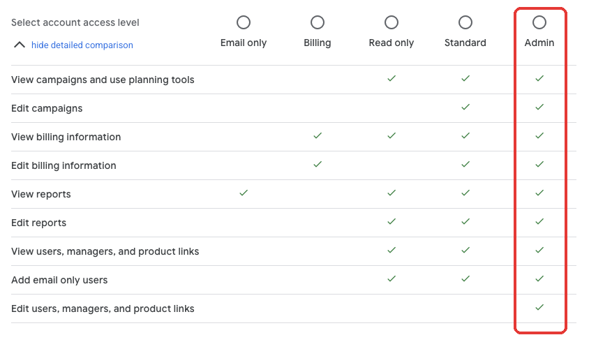Click the View reports row label
This screenshot has width=589, height=342.
[41, 194]
